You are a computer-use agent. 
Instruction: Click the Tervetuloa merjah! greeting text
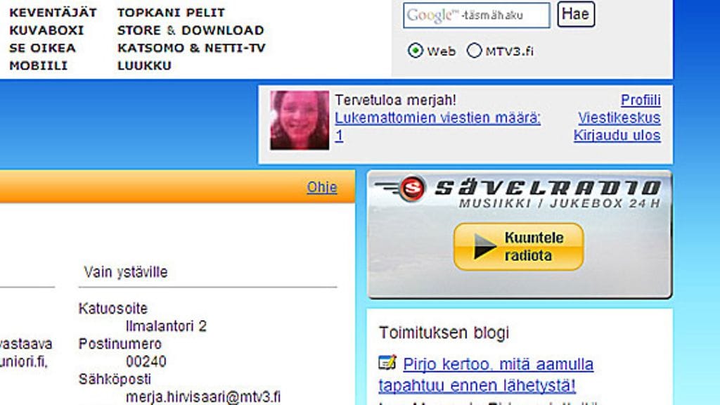point(395,100)
